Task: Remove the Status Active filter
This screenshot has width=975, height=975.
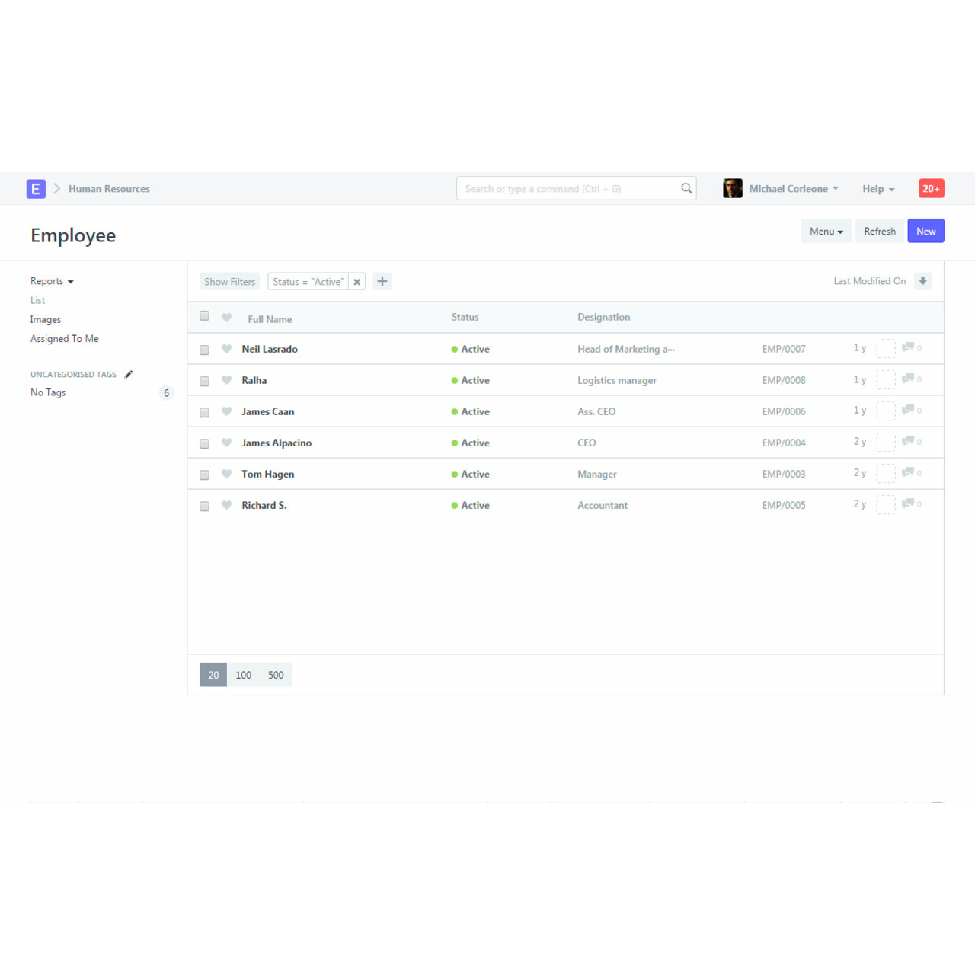Action: click(x=356, y=282)
